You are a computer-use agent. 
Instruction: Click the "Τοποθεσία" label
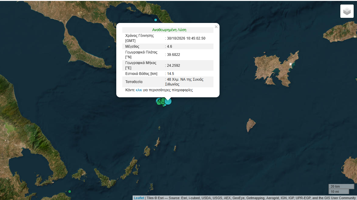[x=134, y=82]
